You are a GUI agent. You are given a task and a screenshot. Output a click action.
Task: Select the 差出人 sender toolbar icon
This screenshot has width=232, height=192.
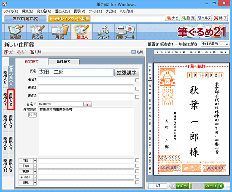[82, 32]
